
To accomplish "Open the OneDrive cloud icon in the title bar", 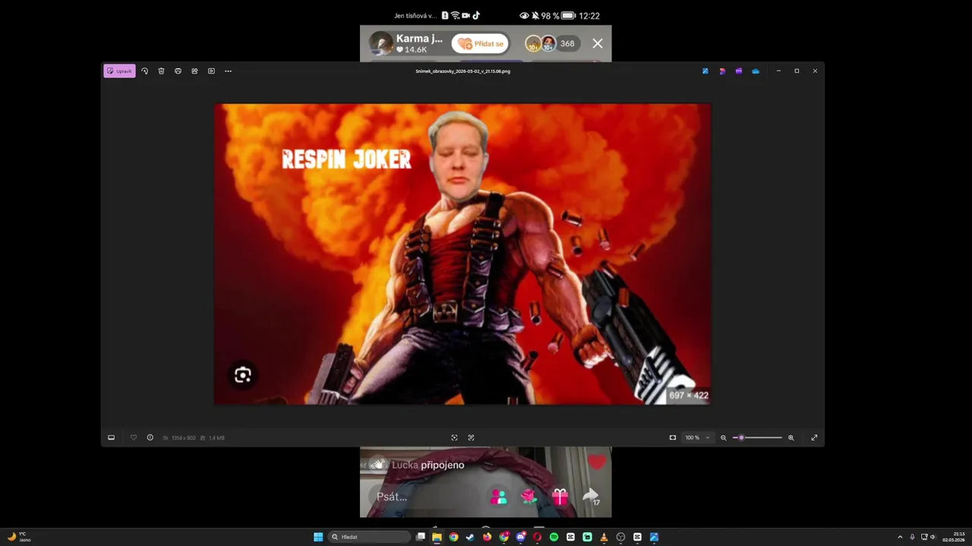I will 756,71.
